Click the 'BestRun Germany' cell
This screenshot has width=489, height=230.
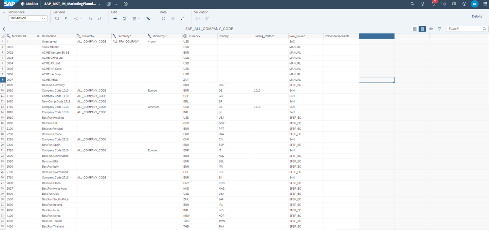59,85
